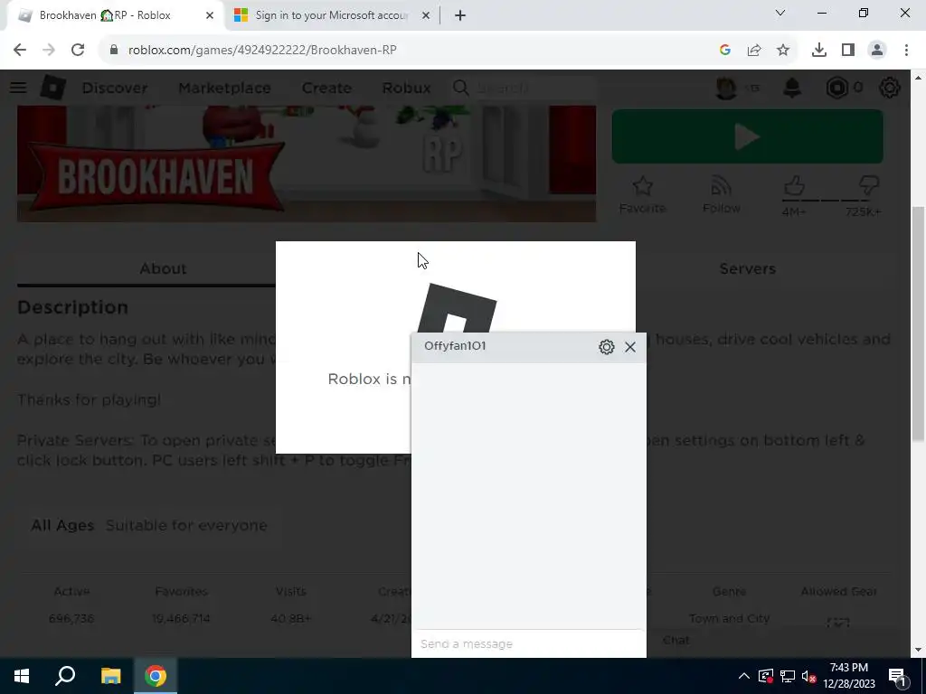Open network icon in system tray

[788, 676]
